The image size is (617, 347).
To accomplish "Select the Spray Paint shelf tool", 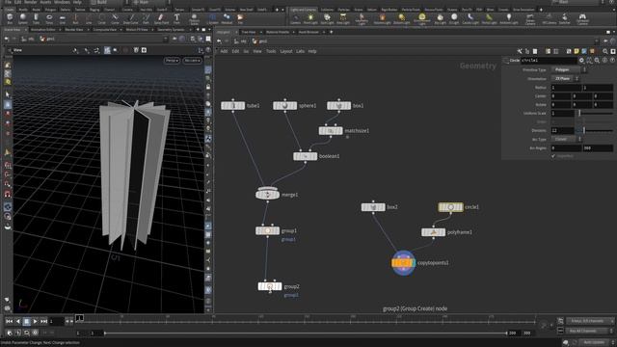I will tap(161, 18).
